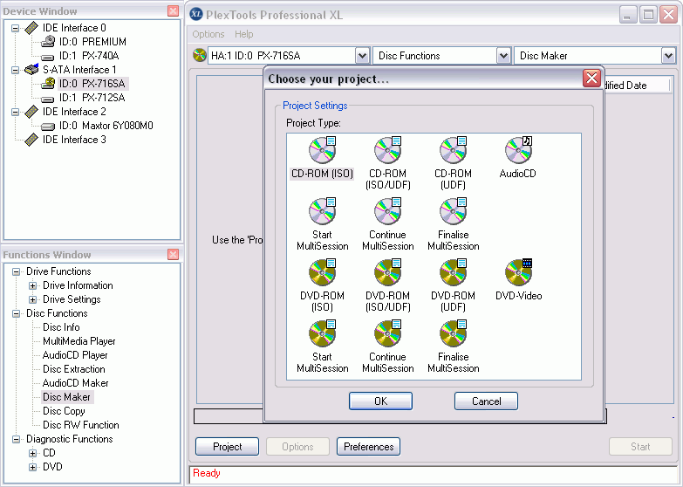Open the Options menu

208,34
